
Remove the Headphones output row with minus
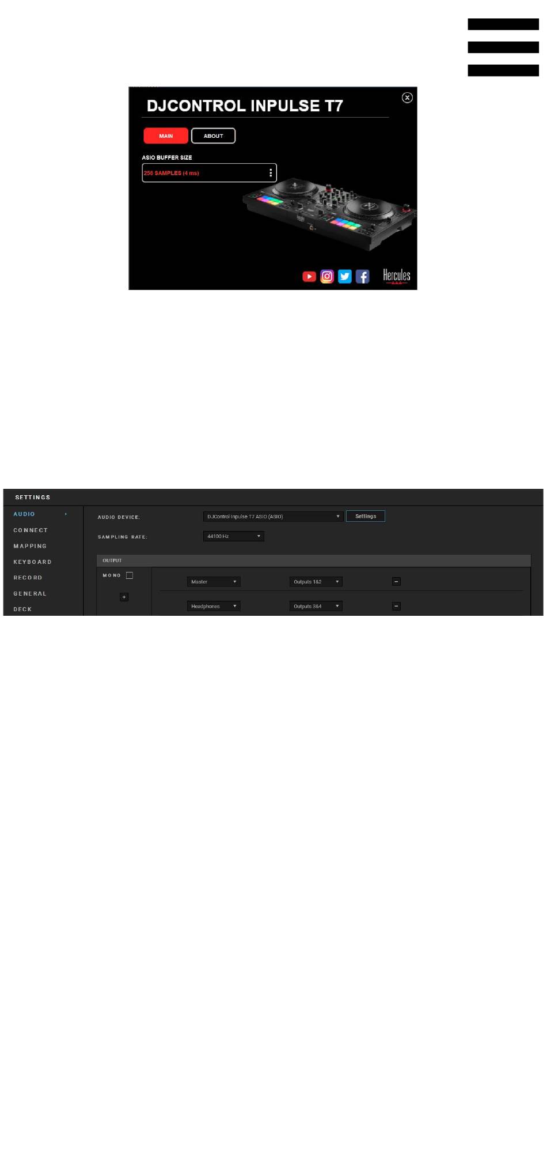point(396,607)
